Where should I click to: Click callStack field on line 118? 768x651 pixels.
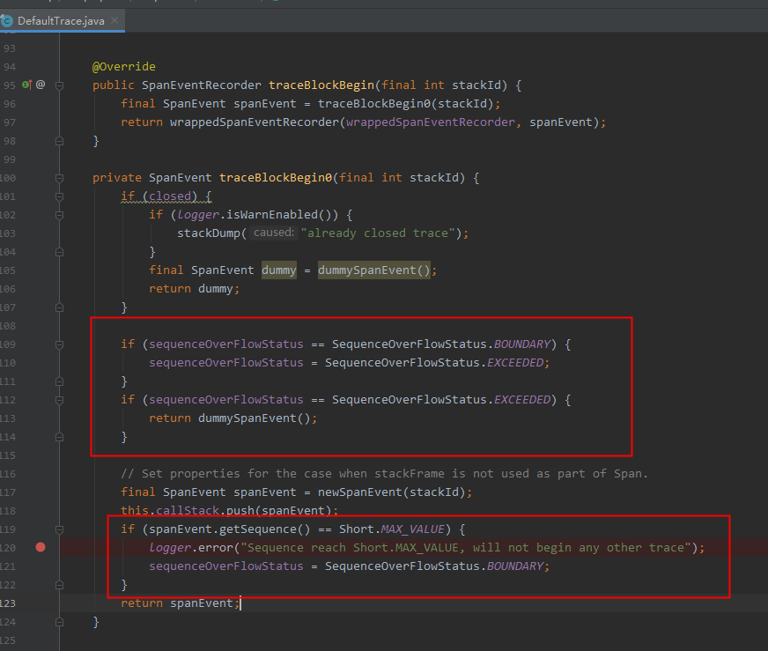[x=188, y=511]
